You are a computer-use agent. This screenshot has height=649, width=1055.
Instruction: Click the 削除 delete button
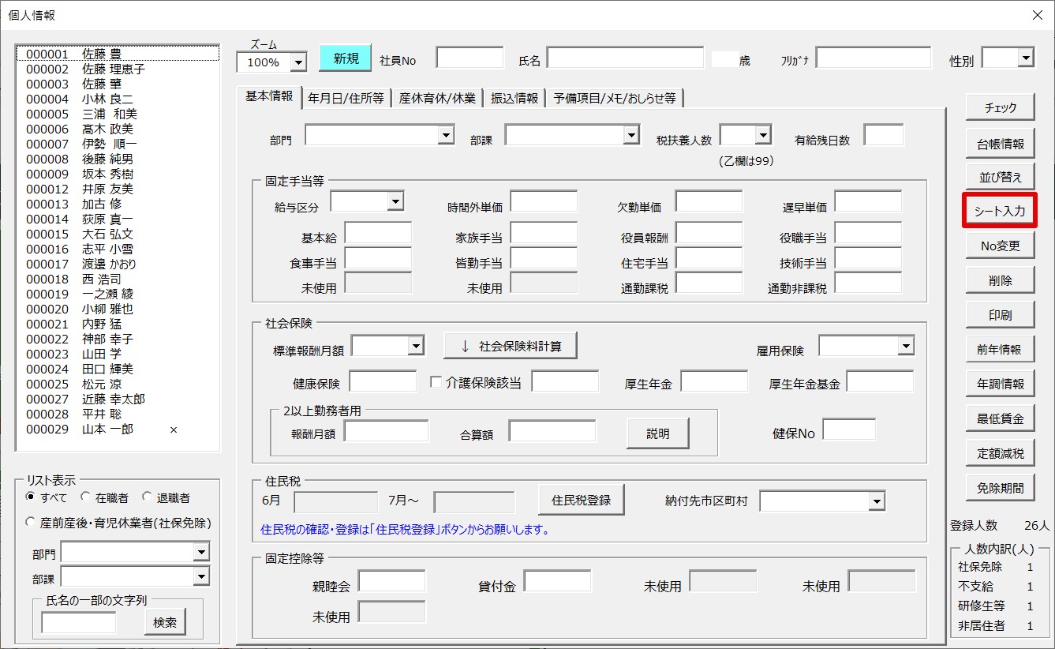1000,280
